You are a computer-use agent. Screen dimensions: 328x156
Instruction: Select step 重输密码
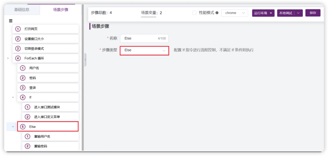coord(50,146)
